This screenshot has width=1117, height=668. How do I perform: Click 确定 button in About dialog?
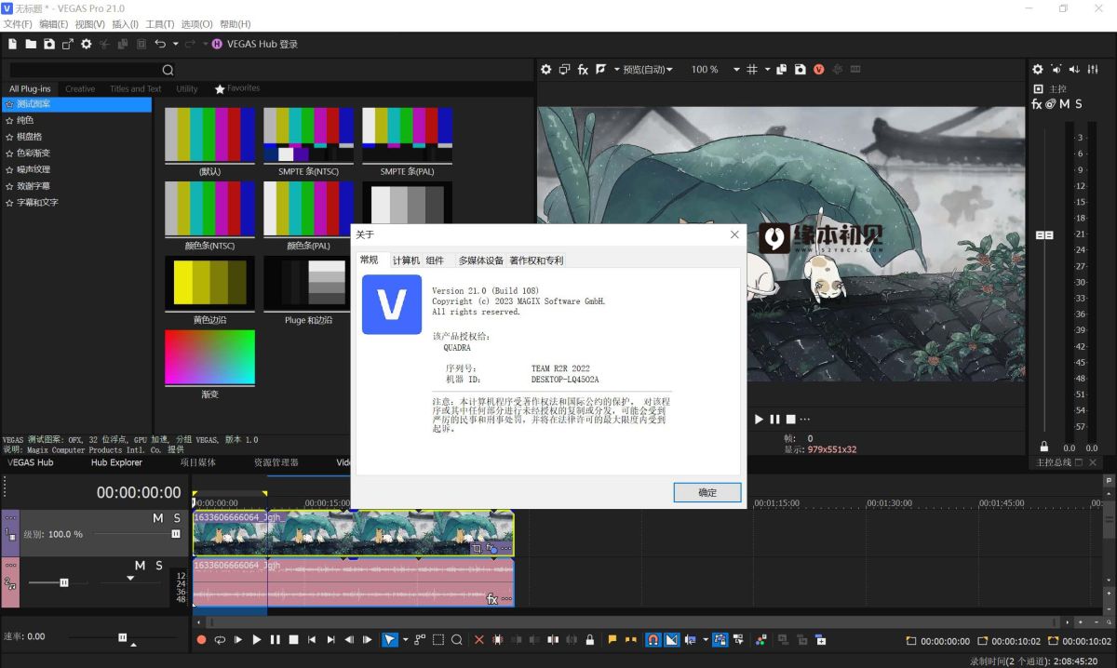pos(707,493)
